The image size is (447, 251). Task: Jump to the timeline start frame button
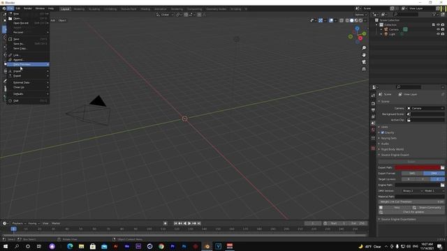[175, 223]
